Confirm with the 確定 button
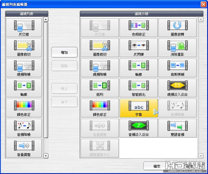Viewport: 208px width, 174px height. pyautogui.click(x=157, y=166)
